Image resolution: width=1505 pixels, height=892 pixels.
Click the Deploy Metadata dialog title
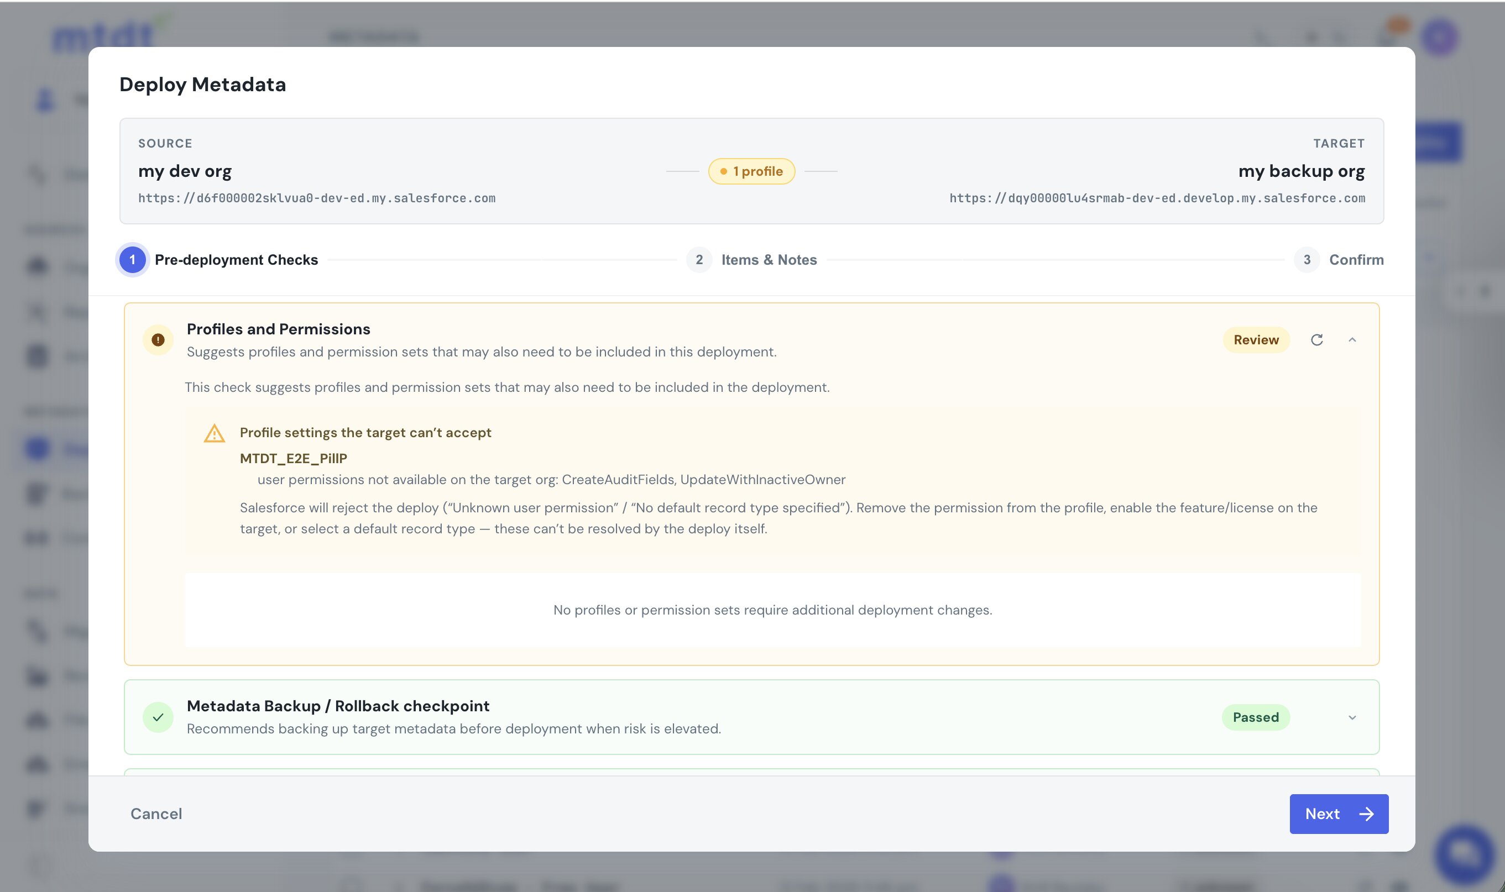(202, 85)
